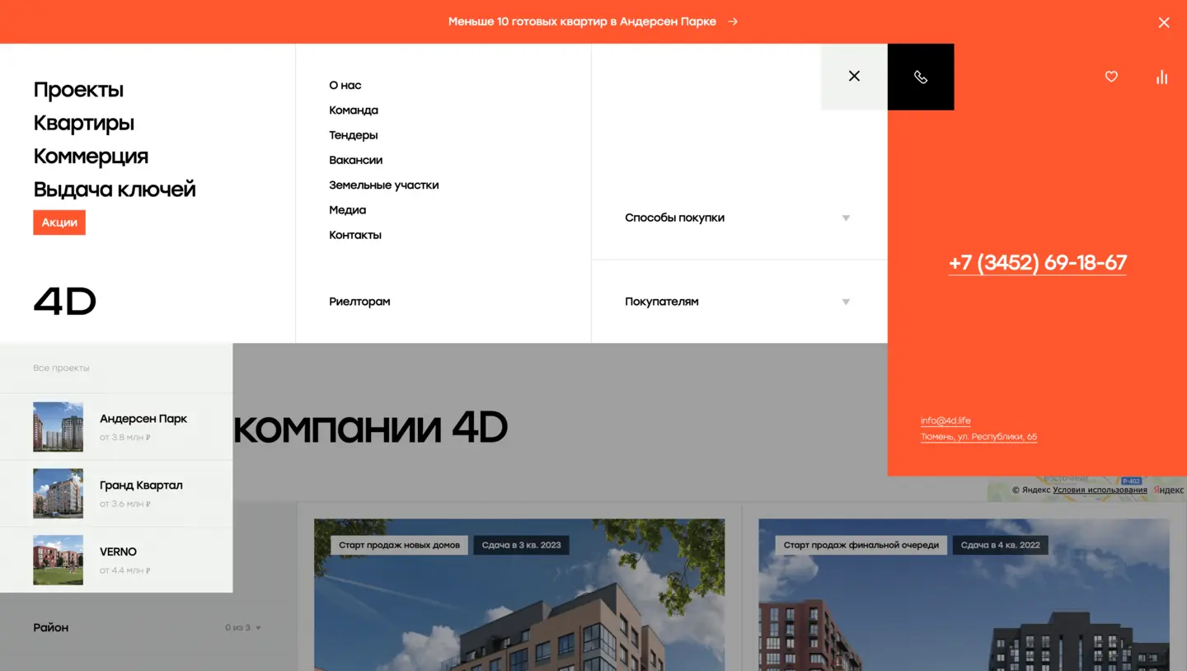Click the Яндекс logo on the map

[x=1165, y=490]
